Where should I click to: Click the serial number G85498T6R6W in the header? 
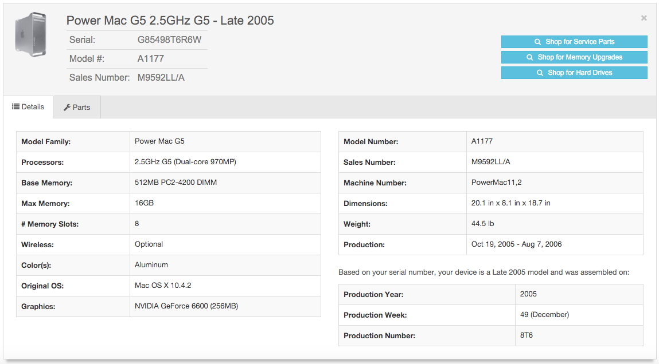click(x=169, y=40)
